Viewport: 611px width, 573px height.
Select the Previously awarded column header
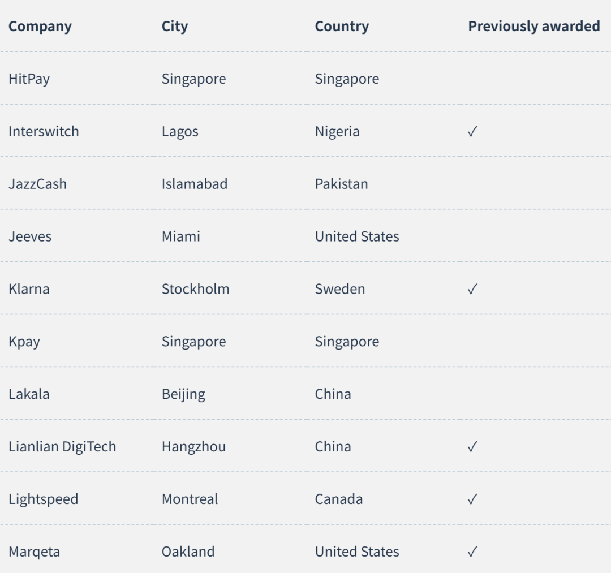(534, 27)
